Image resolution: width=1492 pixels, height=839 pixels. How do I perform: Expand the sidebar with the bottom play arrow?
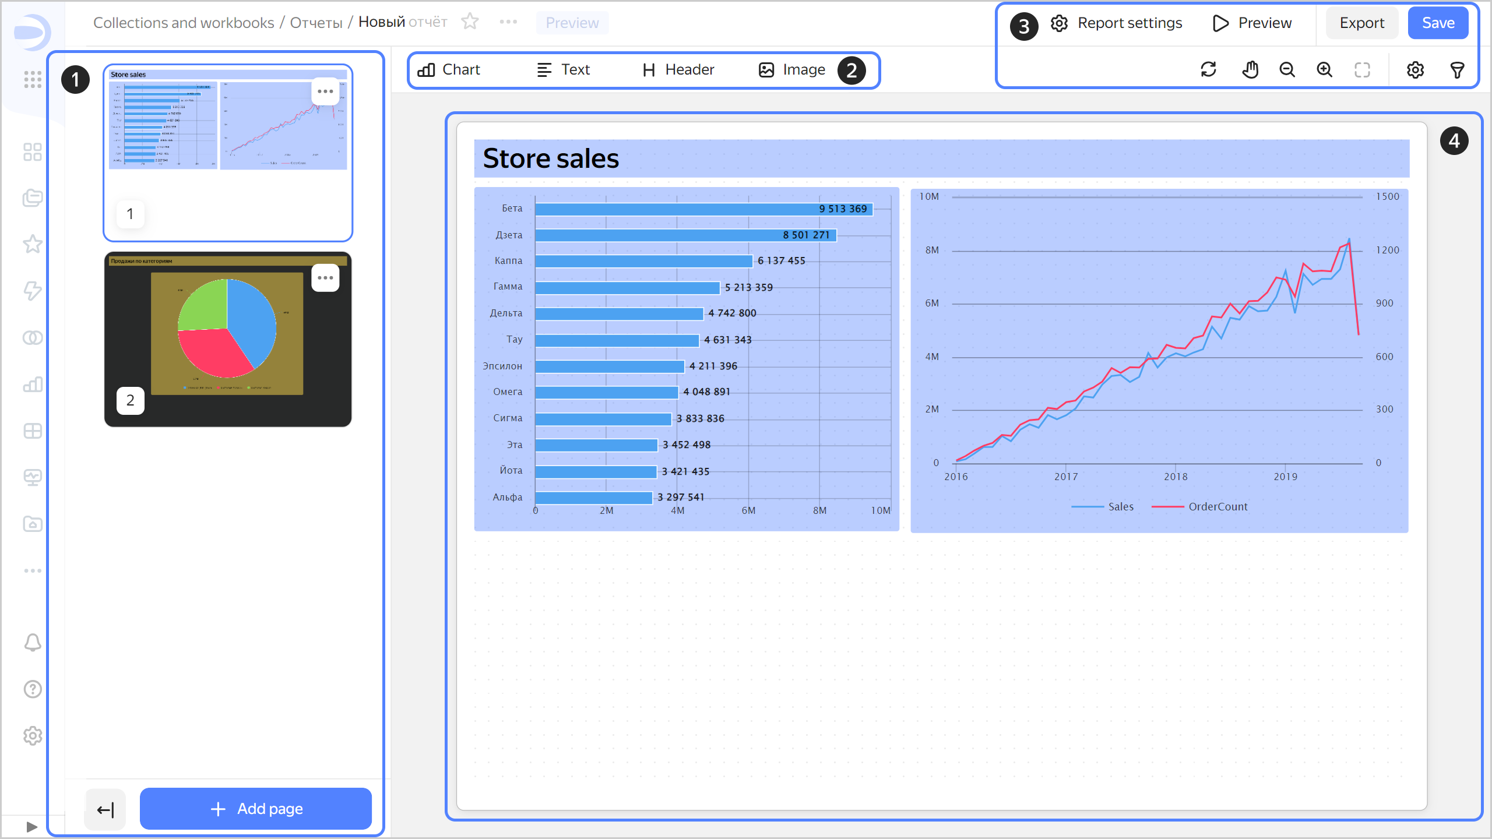[x=31, y=827]
